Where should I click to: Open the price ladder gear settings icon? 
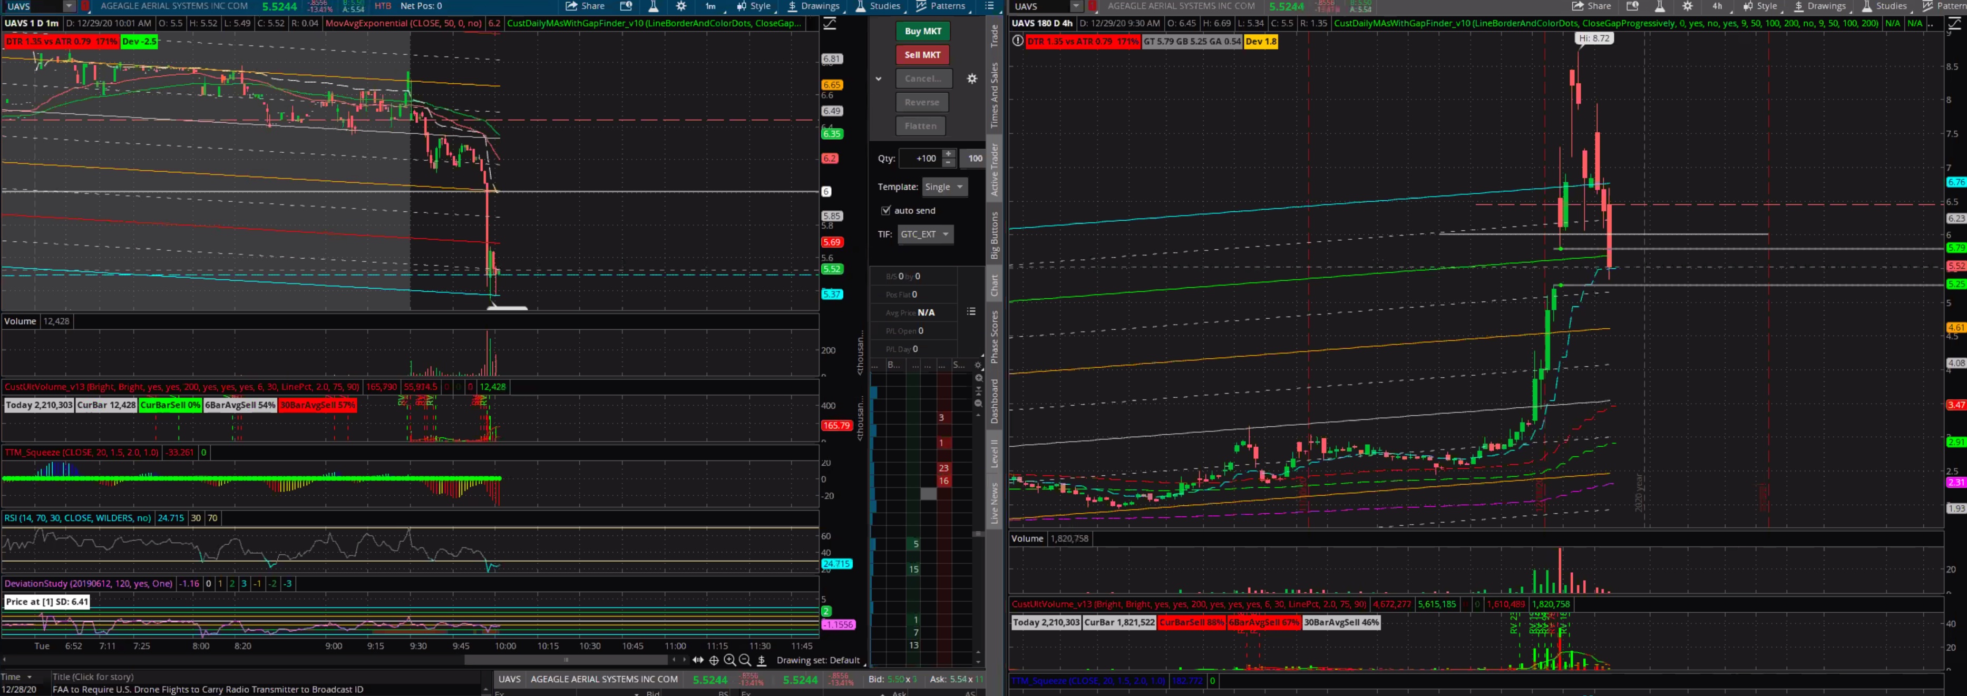pos(978,366)
